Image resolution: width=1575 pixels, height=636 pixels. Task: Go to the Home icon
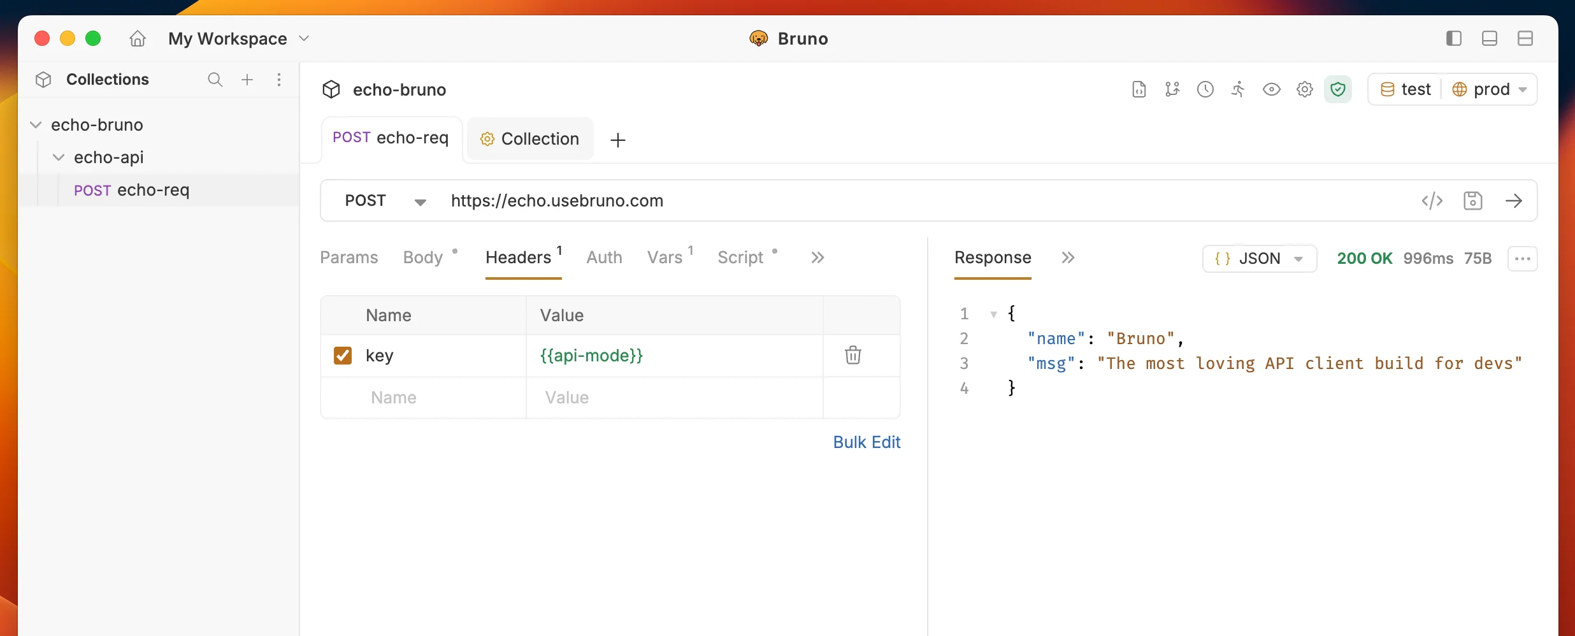[x=138, y=39]
